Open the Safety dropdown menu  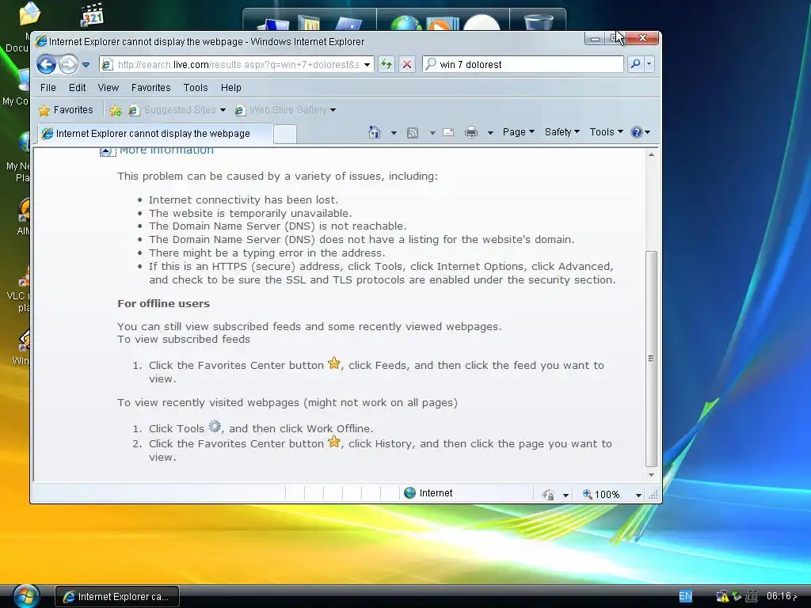point(562,132)
